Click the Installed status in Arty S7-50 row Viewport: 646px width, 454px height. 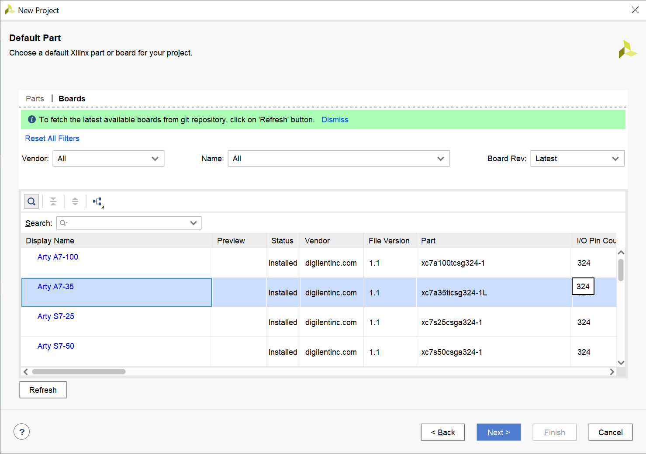283,352
